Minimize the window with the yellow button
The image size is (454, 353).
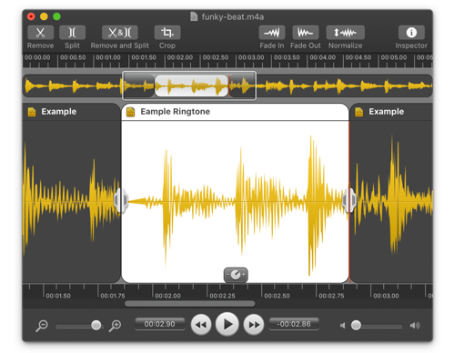44,16
